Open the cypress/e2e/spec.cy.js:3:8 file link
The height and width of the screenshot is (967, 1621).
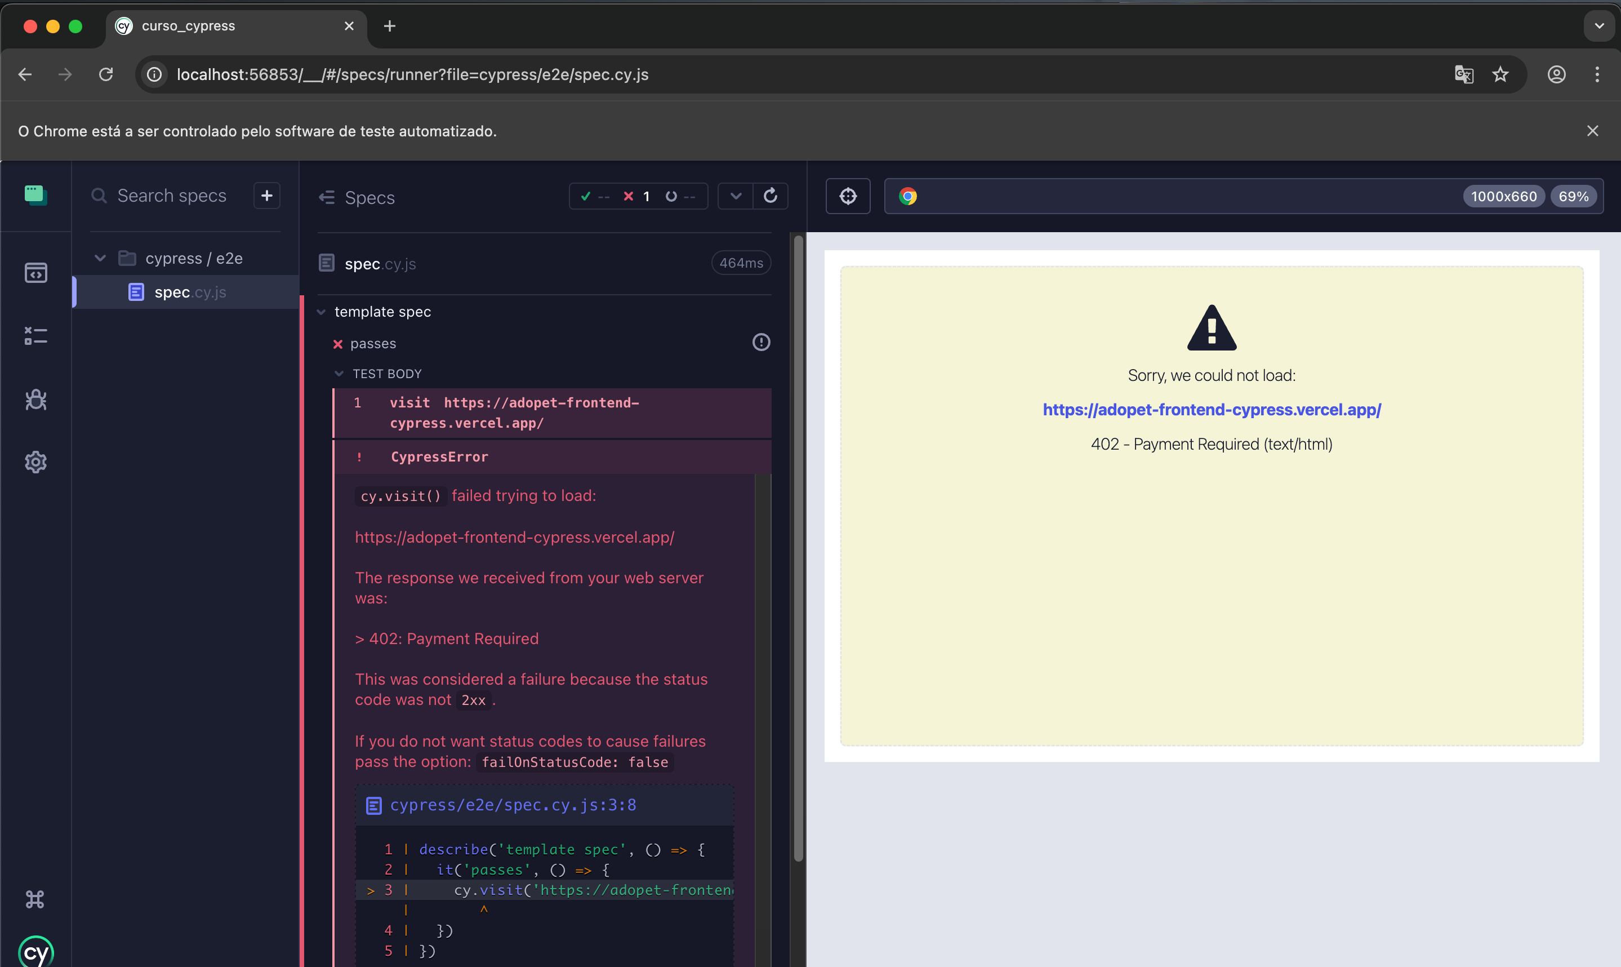click(513, 805)
